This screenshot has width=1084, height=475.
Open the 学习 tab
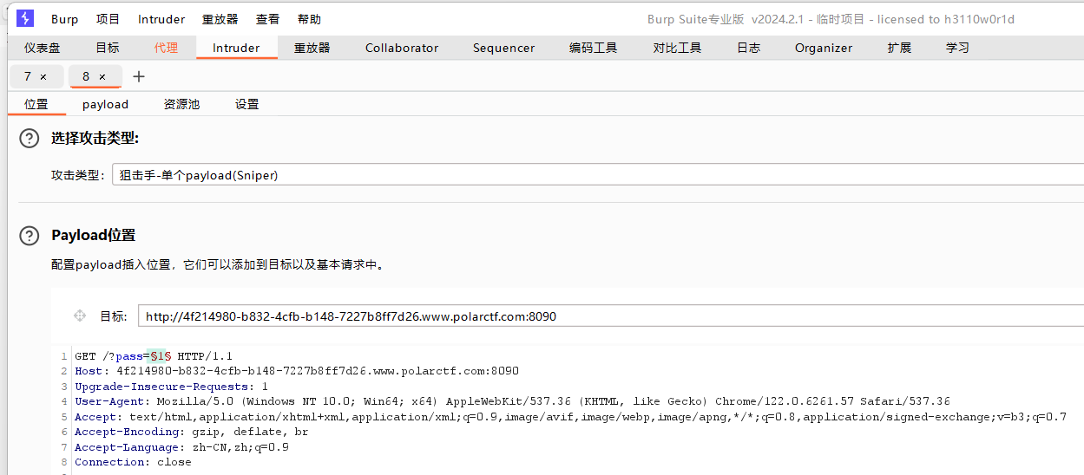tap(958, 48)
